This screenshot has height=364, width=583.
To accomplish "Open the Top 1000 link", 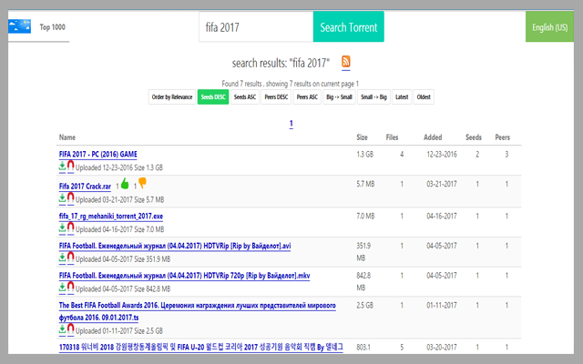I will [x=52, y=27].
